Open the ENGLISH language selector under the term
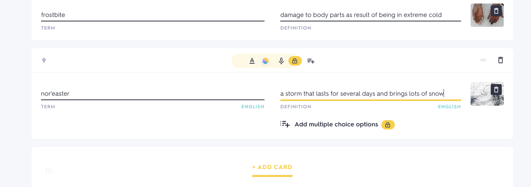This screenshot has width=531, height=187. pyautogui.click(x=253, y=107)
